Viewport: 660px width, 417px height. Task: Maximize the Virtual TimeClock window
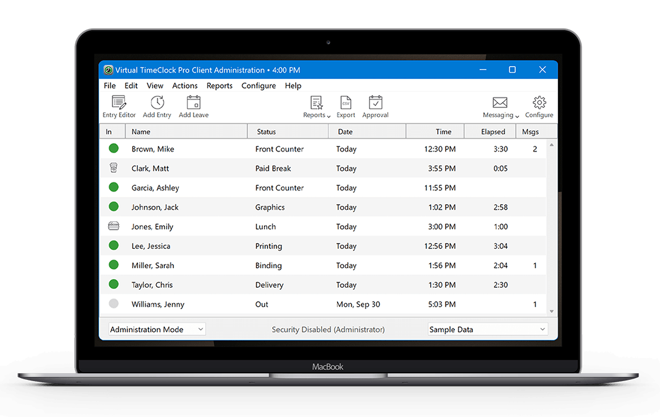tap(512, 70)
